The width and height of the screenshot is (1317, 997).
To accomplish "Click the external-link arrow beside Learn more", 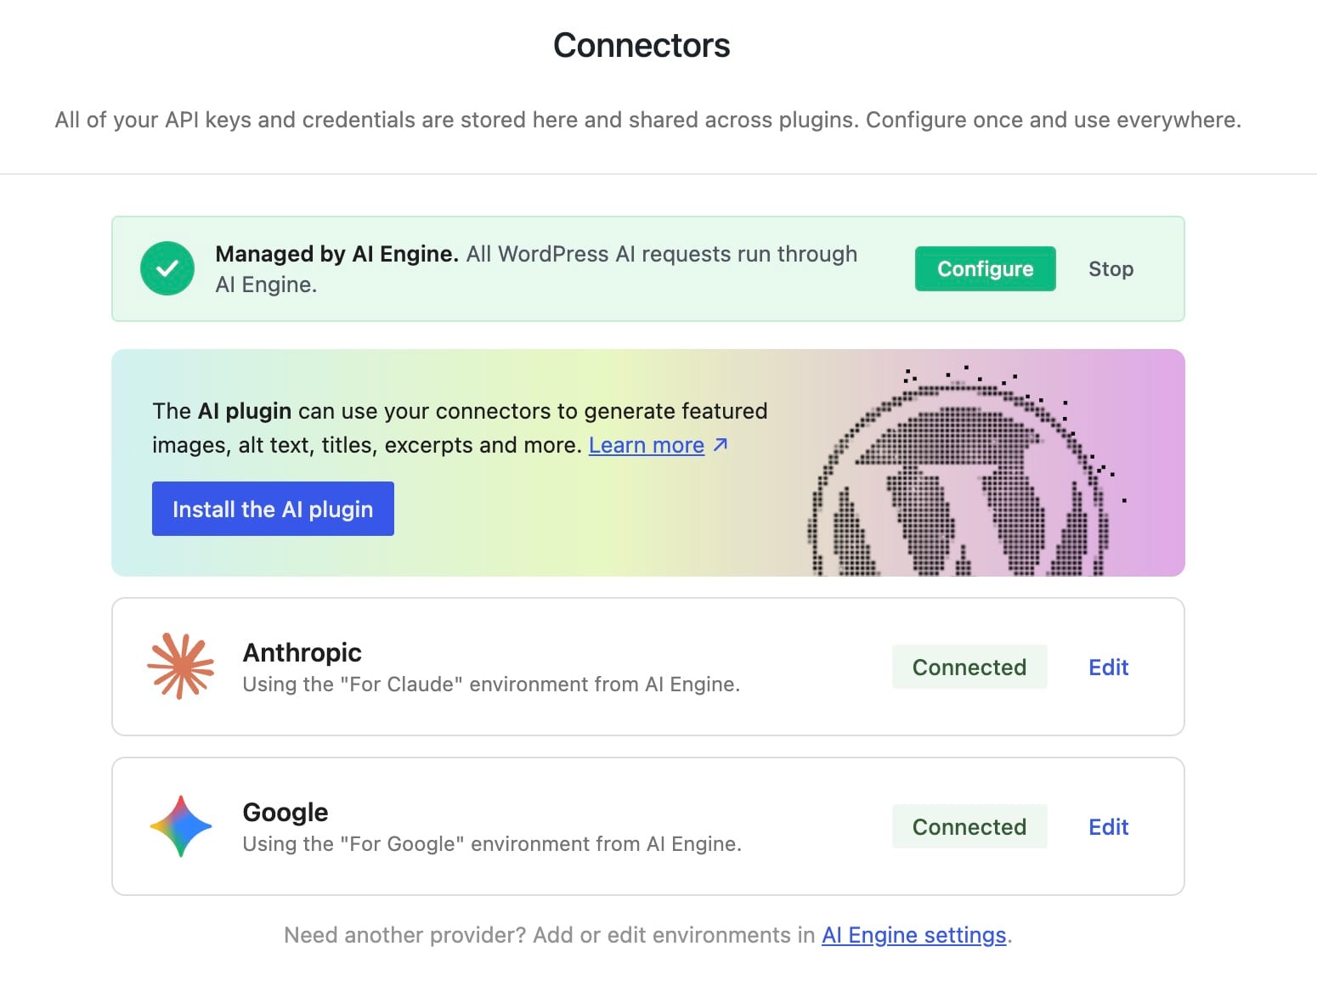I will tap(720, 444).
